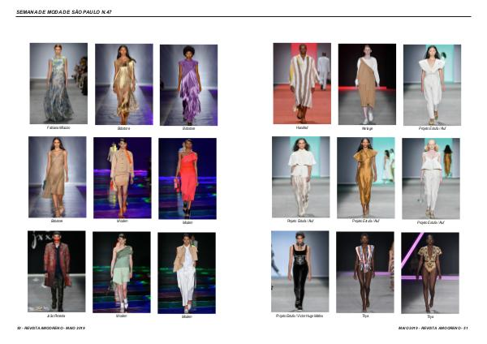The image size is (487, 344).
Task: Click the Fabiana Milazzo blue gown photo
Action: point(58,83)
